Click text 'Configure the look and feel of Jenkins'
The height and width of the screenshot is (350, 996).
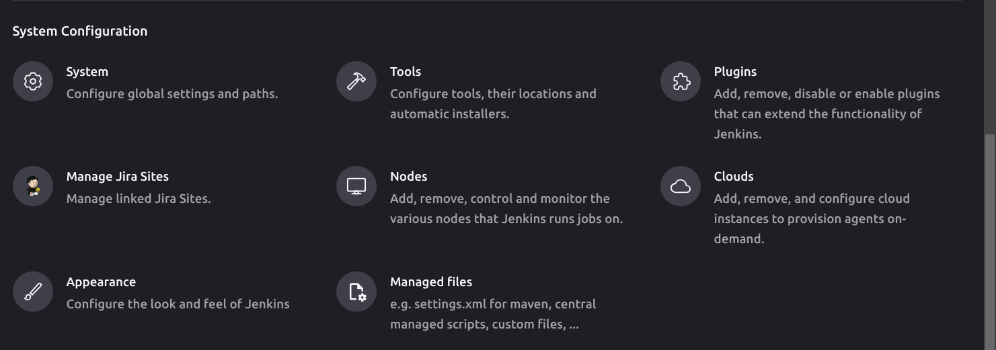[178, 304]
